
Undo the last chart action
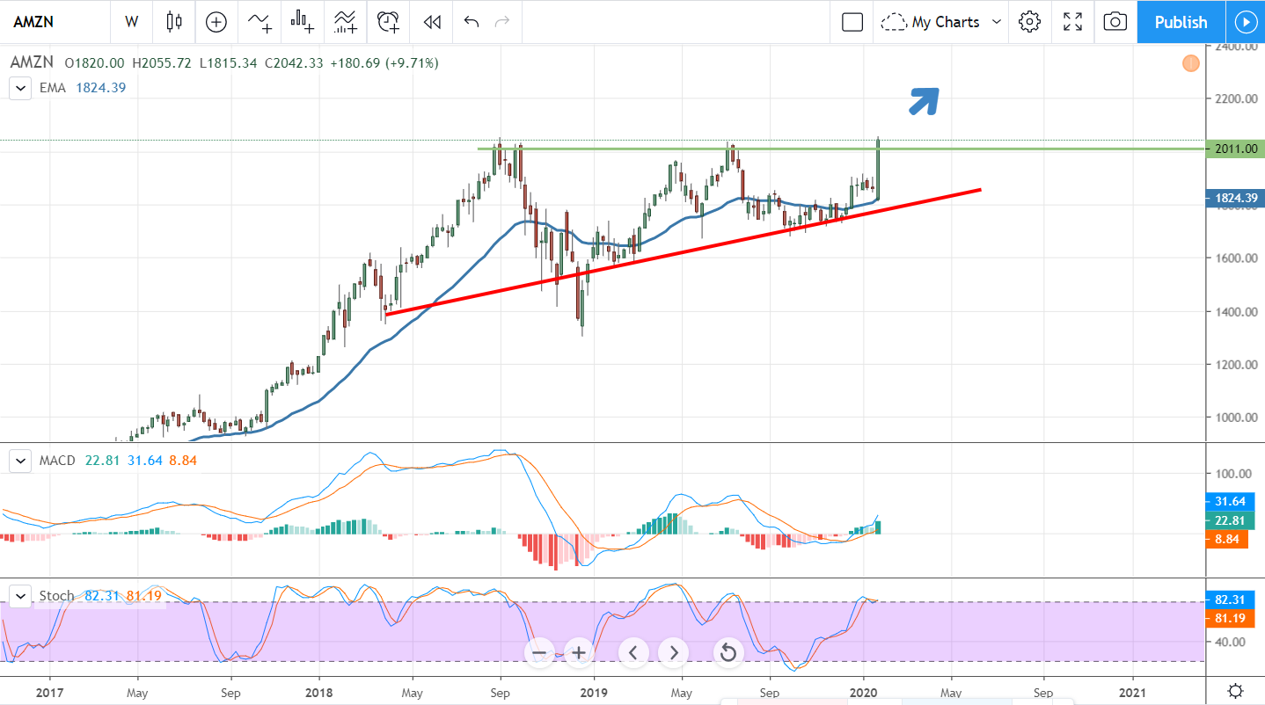472,22
